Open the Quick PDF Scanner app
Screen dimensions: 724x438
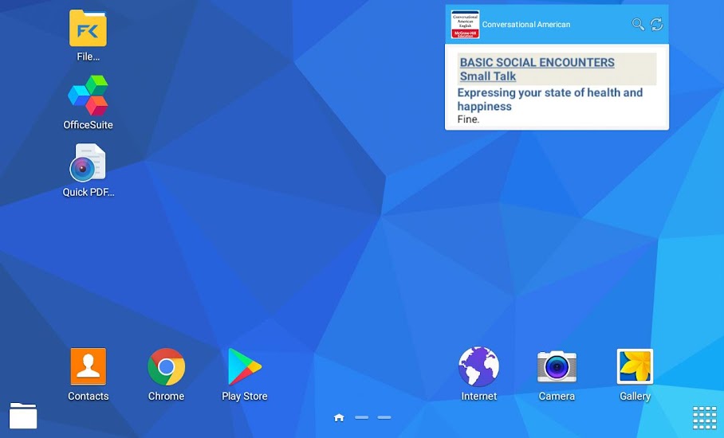point(88,164)
